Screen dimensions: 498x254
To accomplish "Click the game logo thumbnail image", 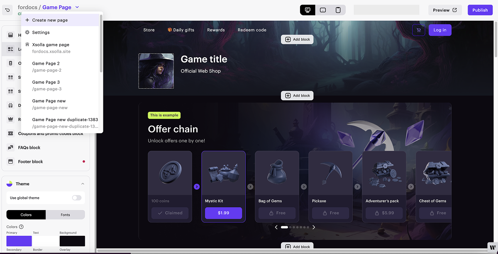I will (x=156, y=71).
